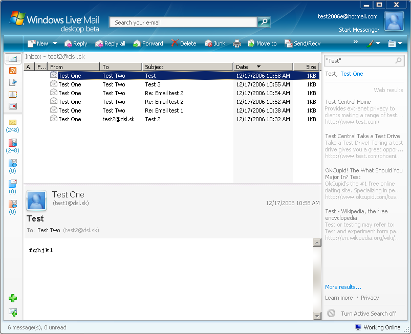Click the New message toolbar button
This screenshot has width=411, height=334.
(x=38, y=43)
